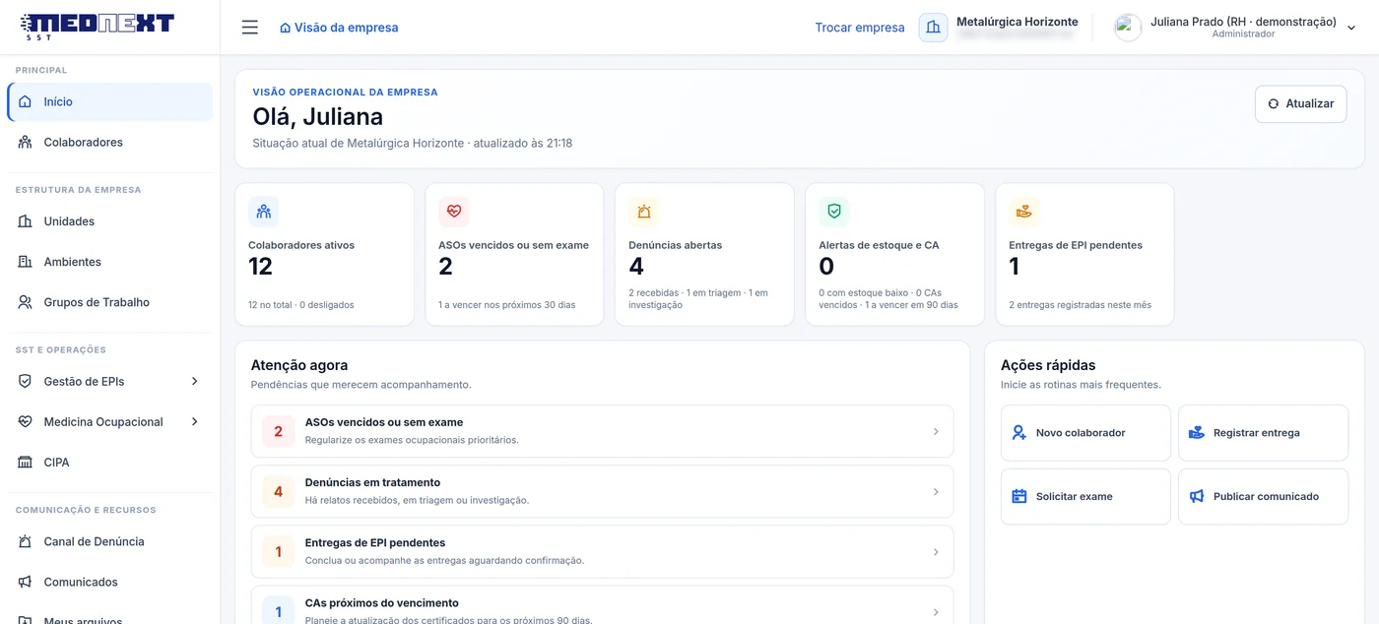Click the CIPA icon in the sidebar
The image size is (1379, 624).
tap(26, 462)
